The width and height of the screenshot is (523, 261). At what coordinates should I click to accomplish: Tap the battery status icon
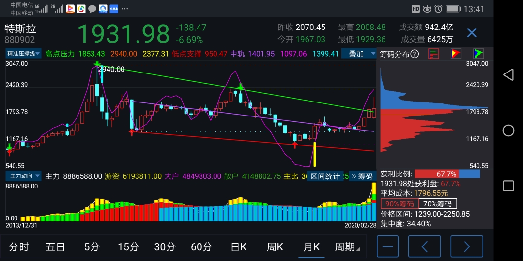tap(454, 9)
